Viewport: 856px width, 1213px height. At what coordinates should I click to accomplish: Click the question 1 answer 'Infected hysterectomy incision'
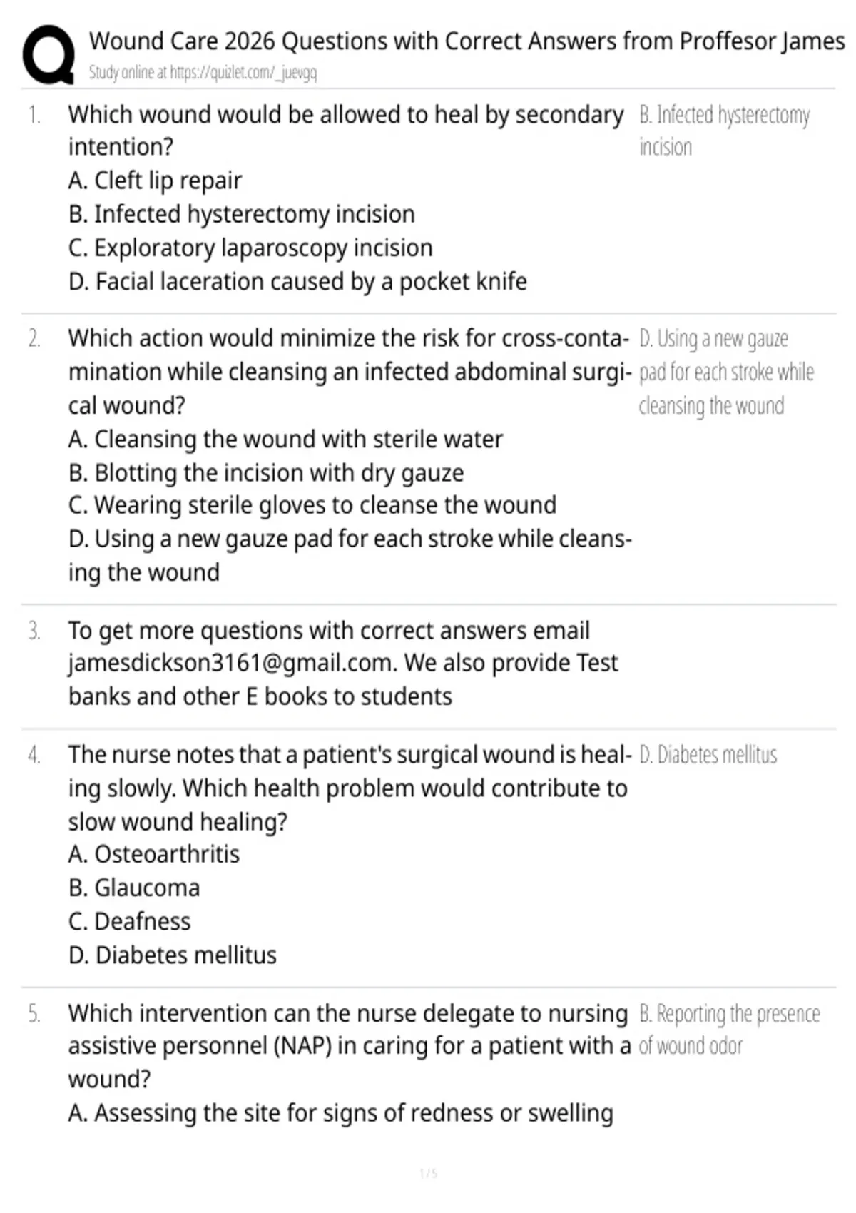(x=724, y=131)
